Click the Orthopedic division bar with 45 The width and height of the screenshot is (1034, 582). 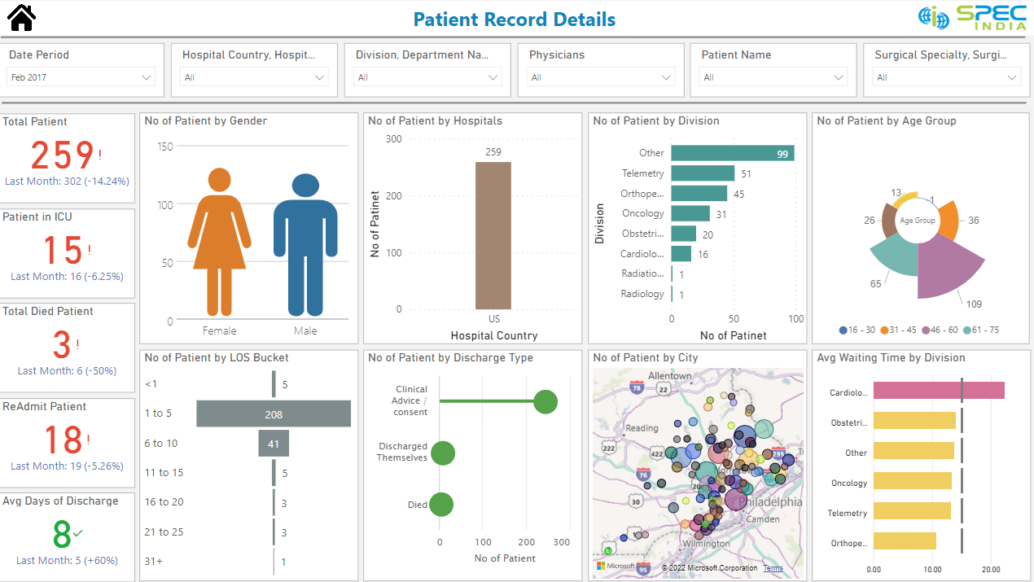tap(699, 193)
